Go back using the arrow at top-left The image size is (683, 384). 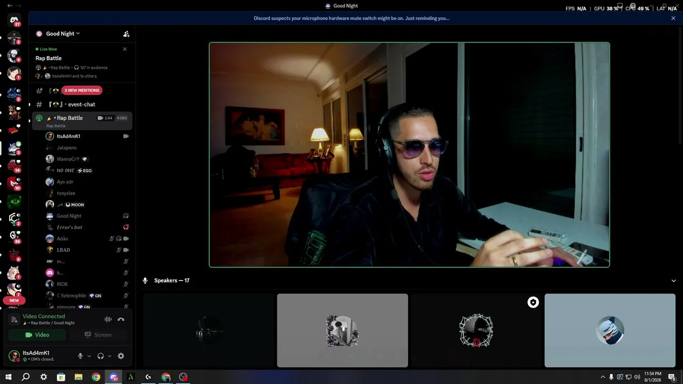pos(10,5)
